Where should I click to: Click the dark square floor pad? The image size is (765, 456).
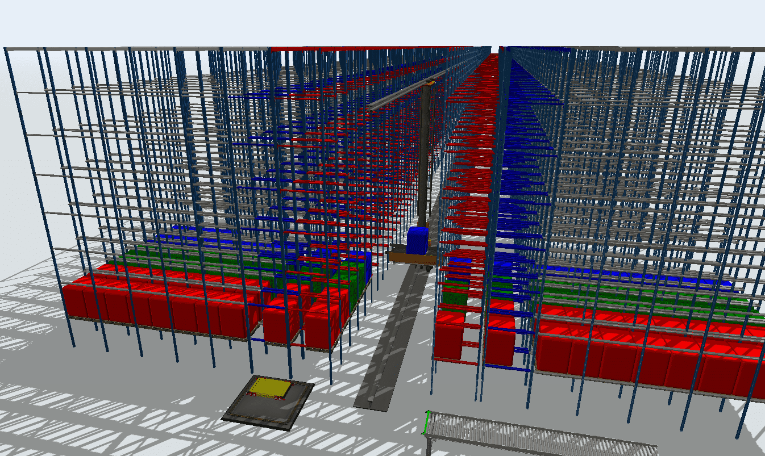[268, 402]
